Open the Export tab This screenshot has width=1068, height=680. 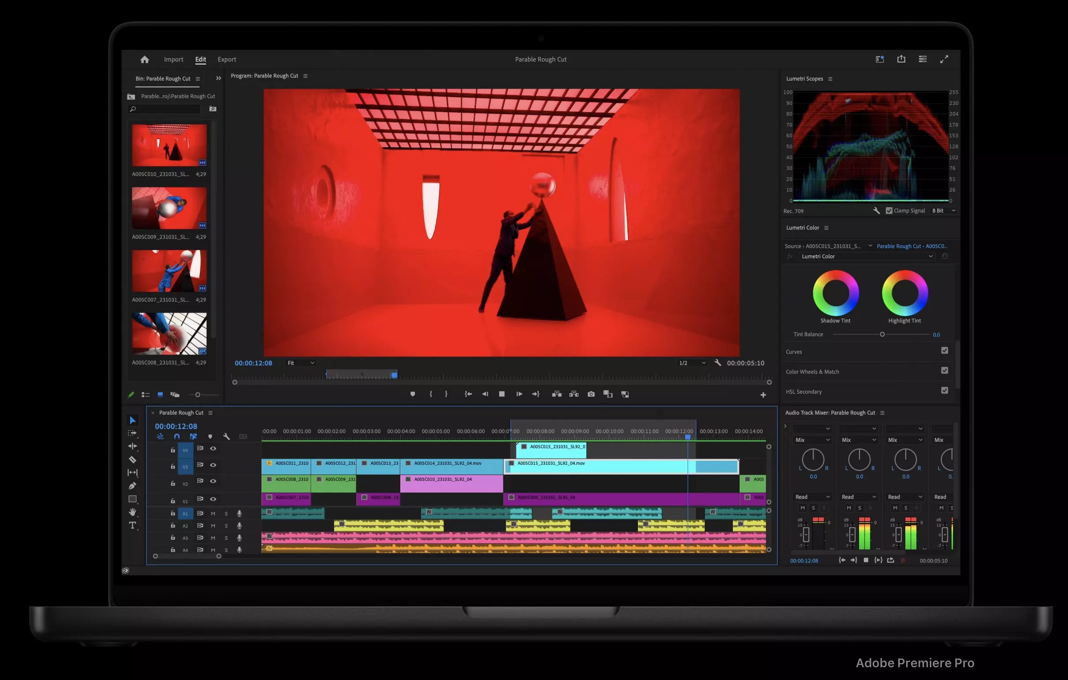(227, 60)
